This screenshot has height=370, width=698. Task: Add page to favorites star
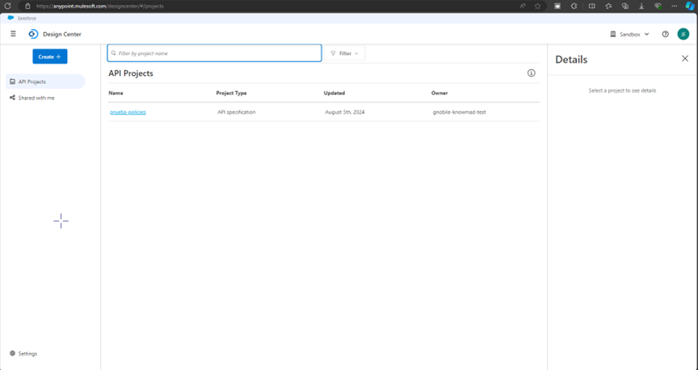537,6
